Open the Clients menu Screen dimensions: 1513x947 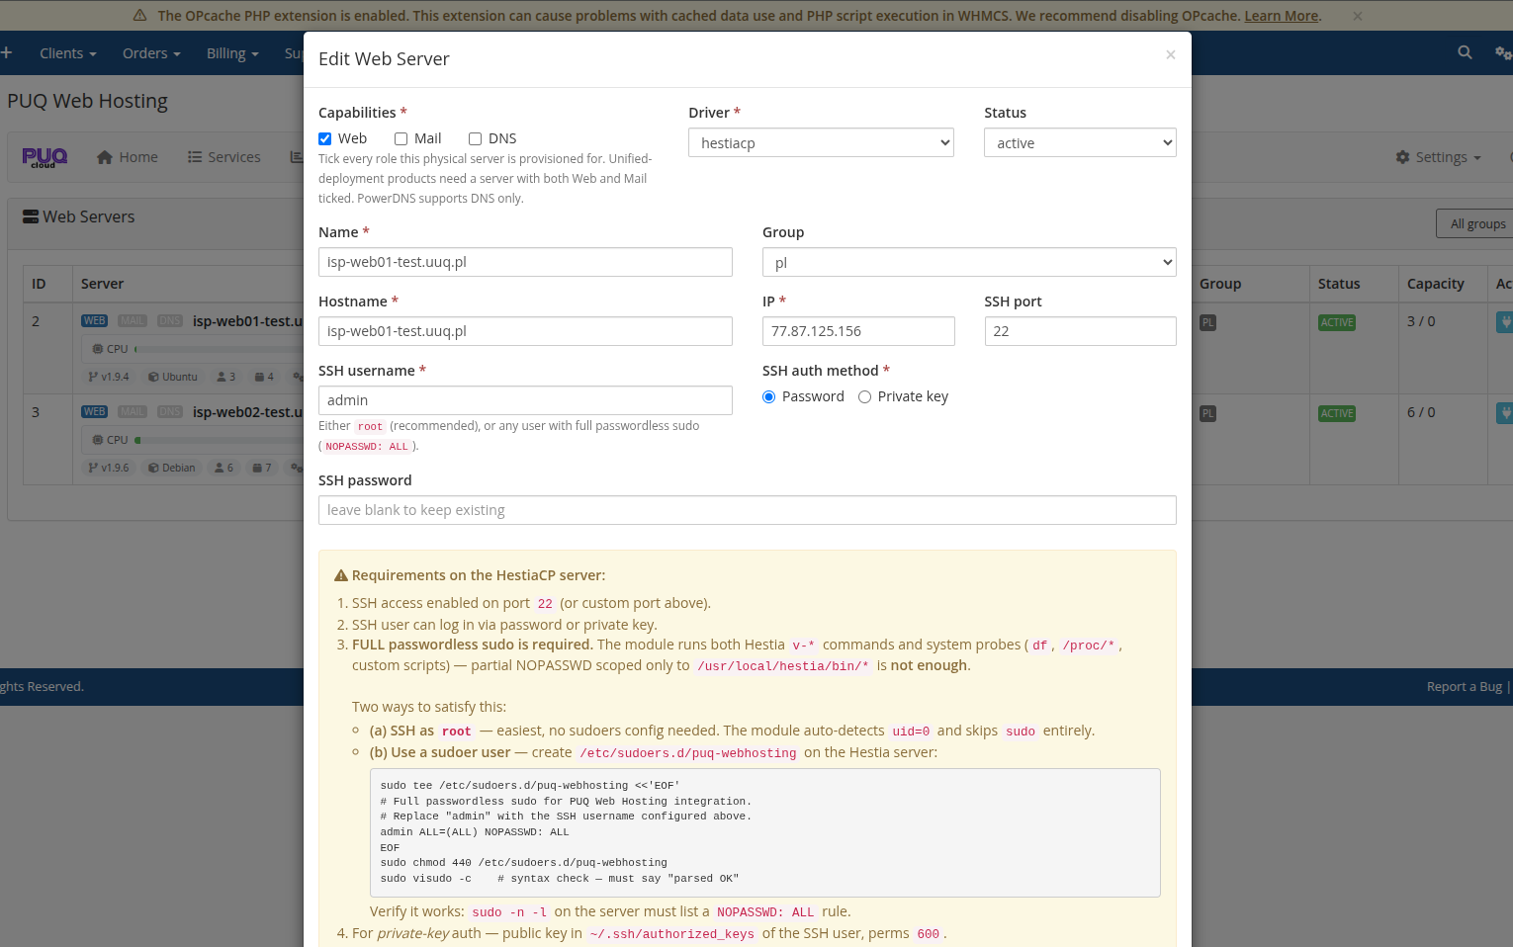(68, 53)
